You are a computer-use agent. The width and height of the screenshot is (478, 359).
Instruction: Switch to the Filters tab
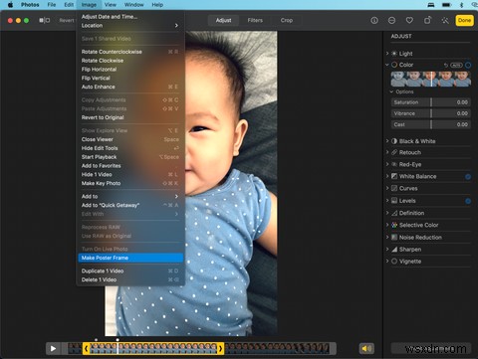[255, 20]
